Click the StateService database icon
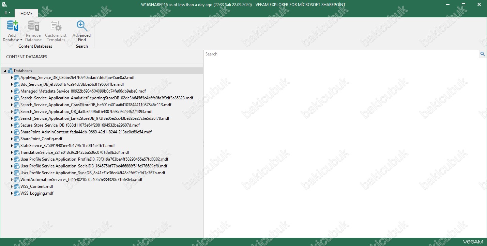 click(x=17, y=146)
